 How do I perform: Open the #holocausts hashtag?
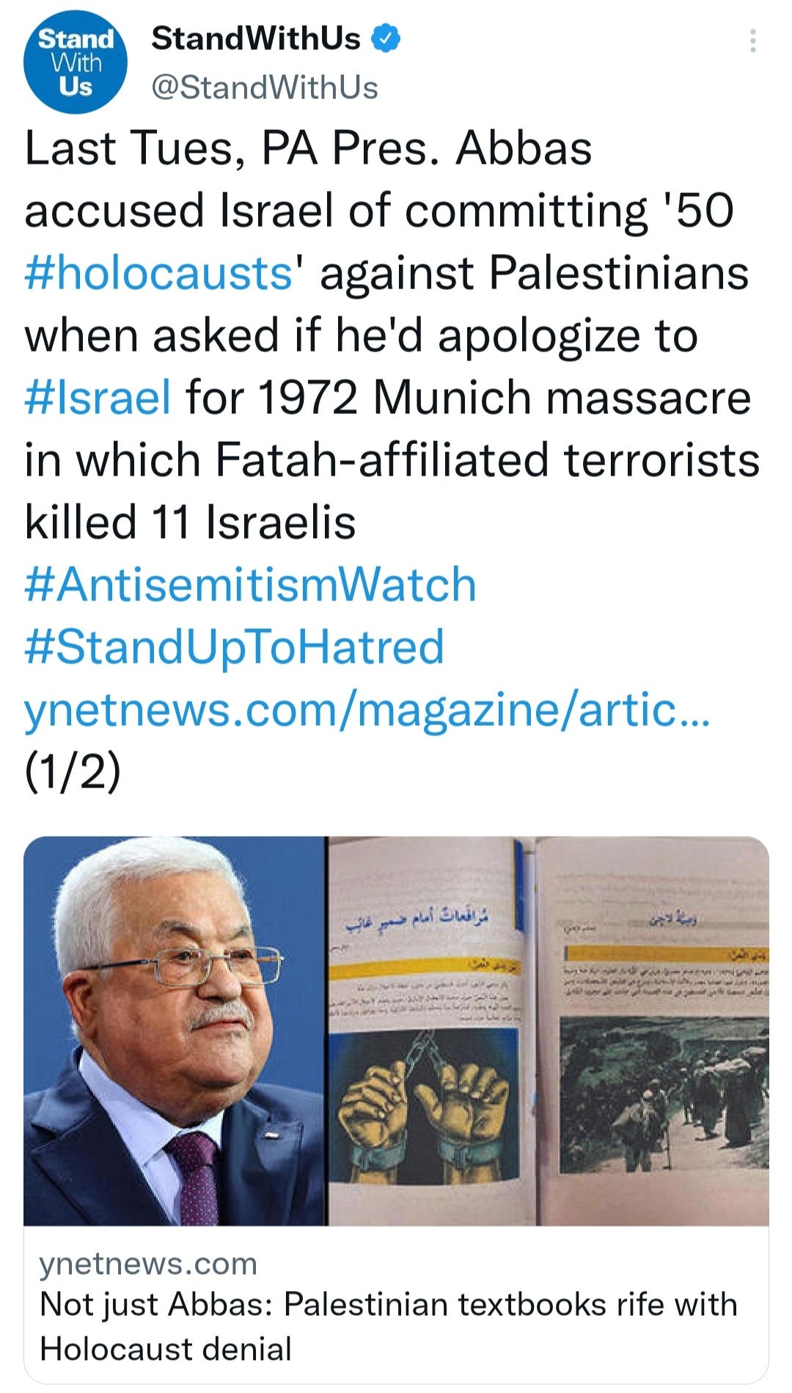(159, 274)
